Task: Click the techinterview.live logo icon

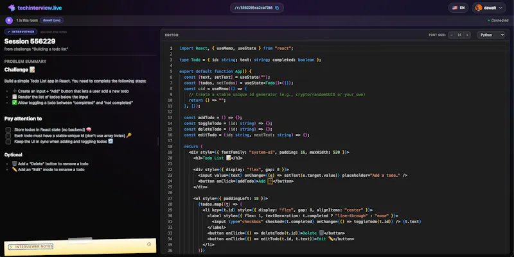Action: pyautogui.click(x=12, y=8)
